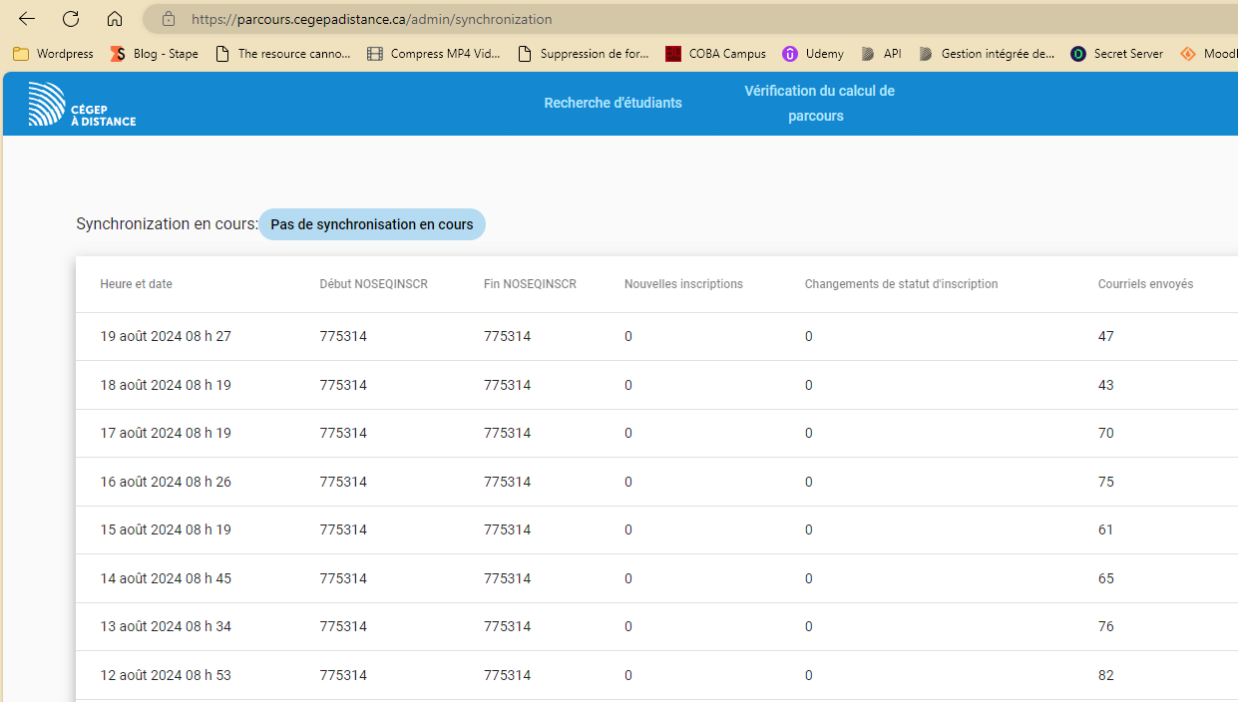Screen dimensions: 1238x702
Task: Open the COBA Campus bookmark
Action: [x=715, y=54]
